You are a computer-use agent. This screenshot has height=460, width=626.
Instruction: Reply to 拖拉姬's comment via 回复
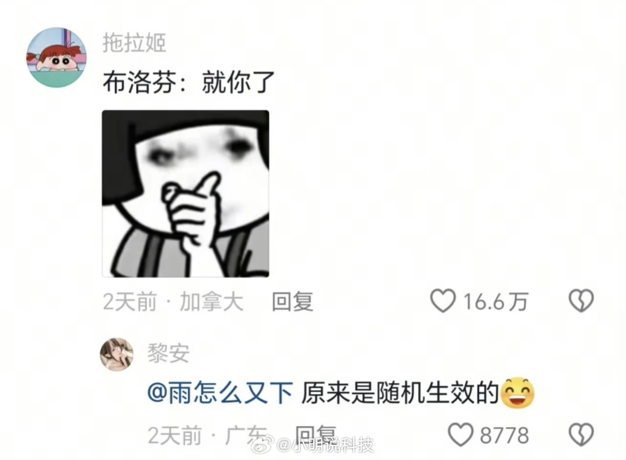[292, 302]
